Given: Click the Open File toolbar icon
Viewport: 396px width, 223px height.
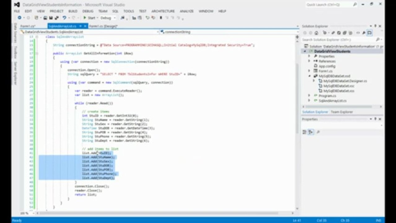Looking at the screenshot, I should [x=46, y=18].
